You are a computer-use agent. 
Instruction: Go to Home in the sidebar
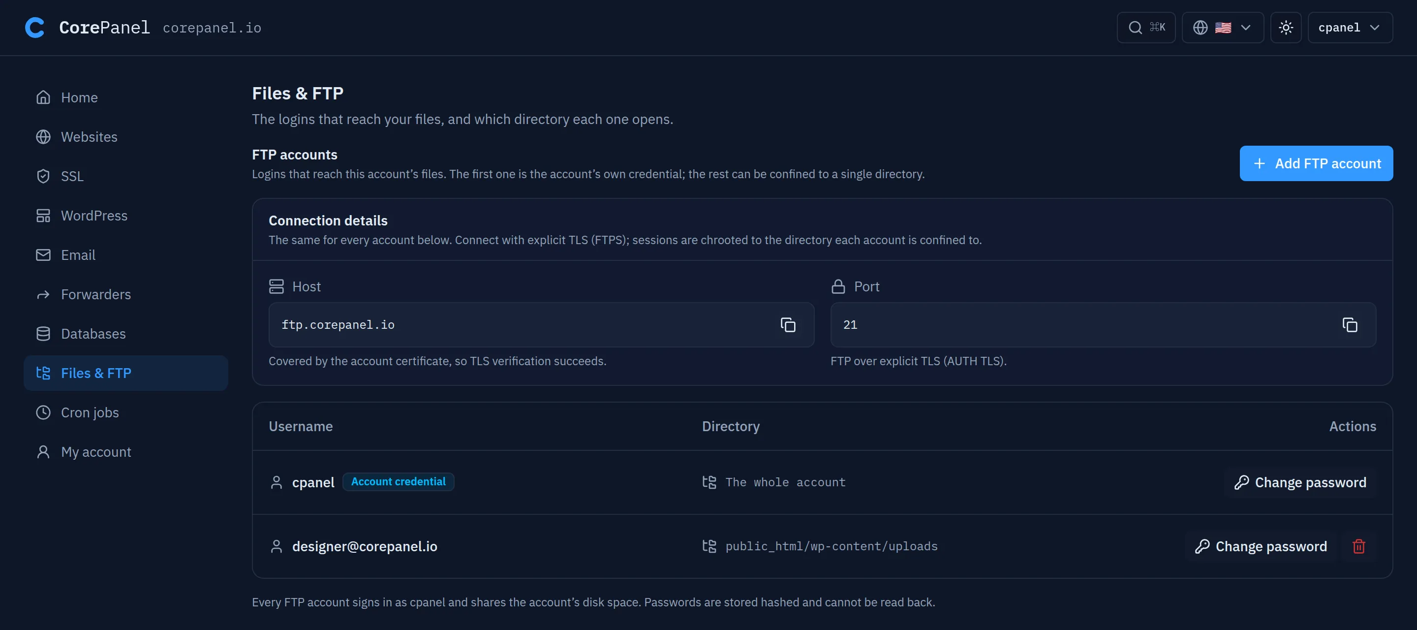point(125,97)
